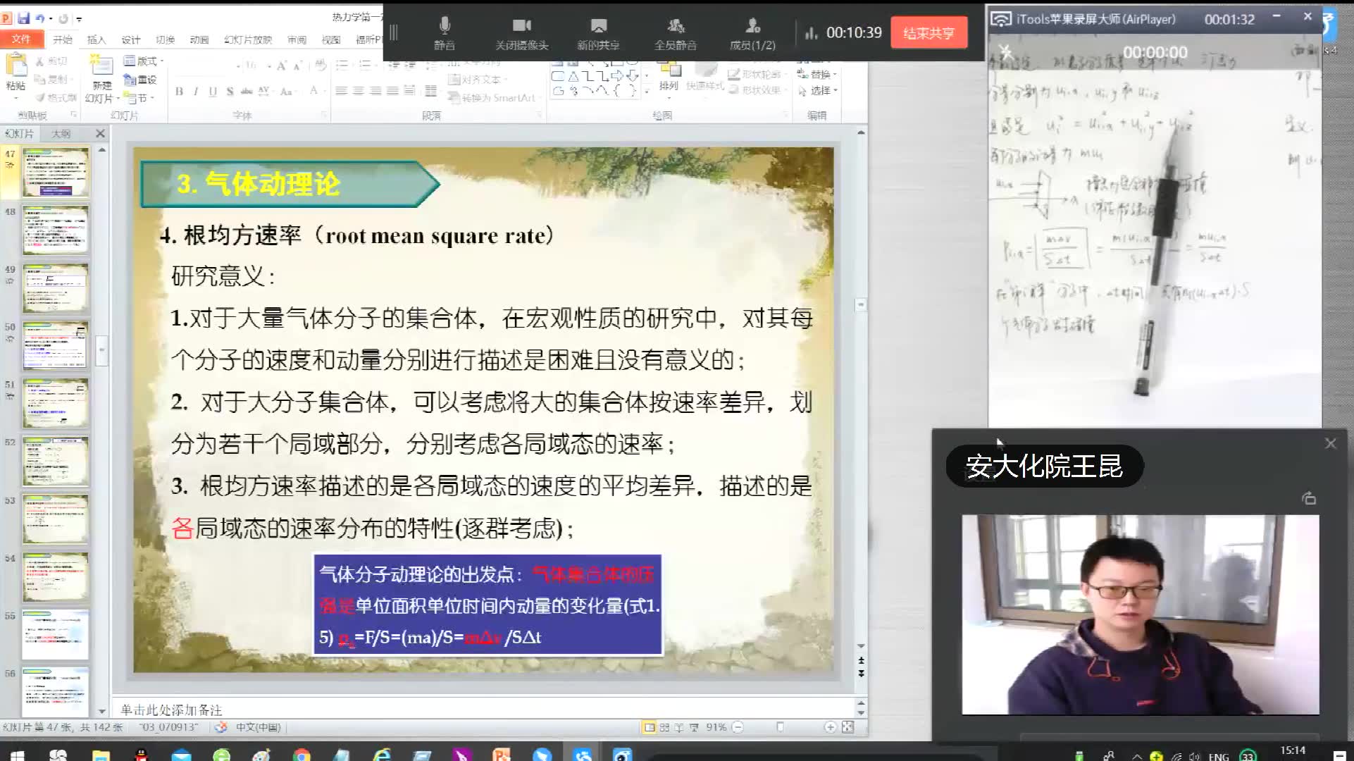
Task: Click pop-out icon on video panel
Action: pos(1309,498)
